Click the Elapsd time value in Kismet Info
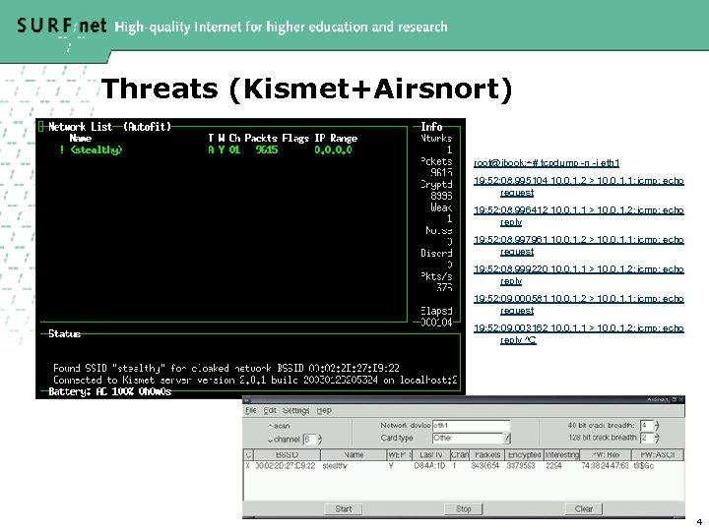 [436, 323]
